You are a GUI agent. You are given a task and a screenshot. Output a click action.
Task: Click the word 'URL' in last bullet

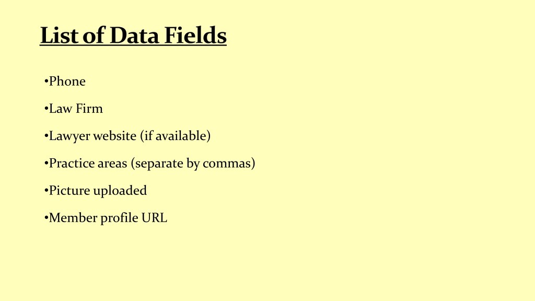coord(154,218)
